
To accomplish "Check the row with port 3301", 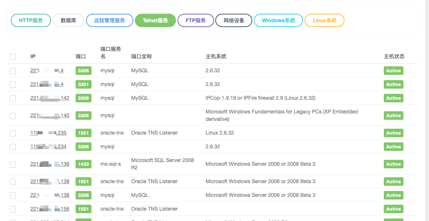I will pyautogui.click(x=13, y=85).
